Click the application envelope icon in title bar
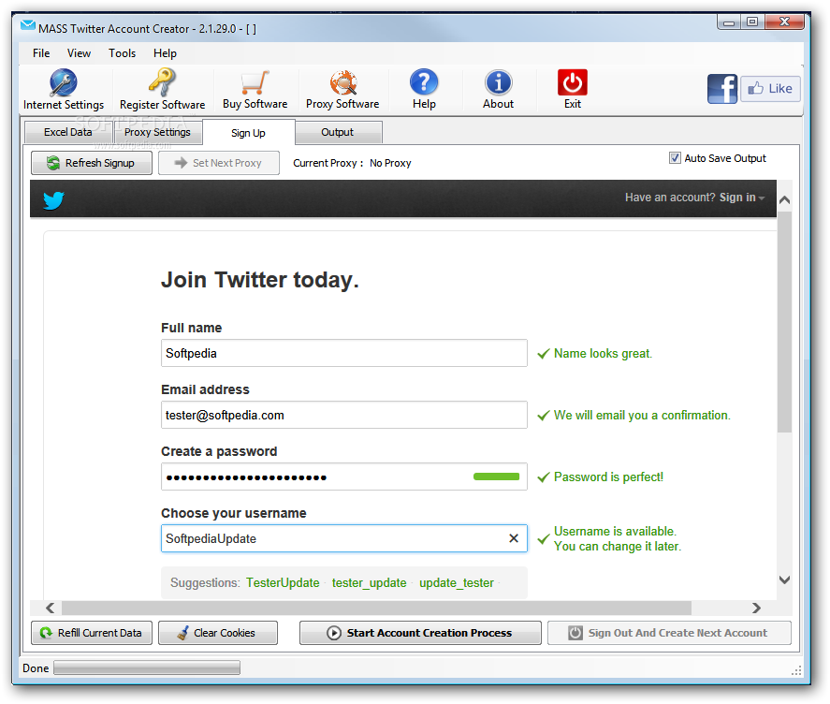Screen dimensions: 830x704 click(27, 25)
